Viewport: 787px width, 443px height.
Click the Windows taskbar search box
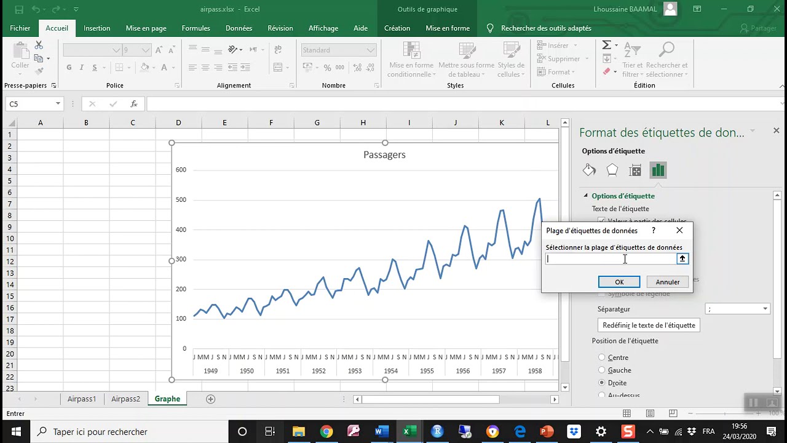[x=129, y=431]
